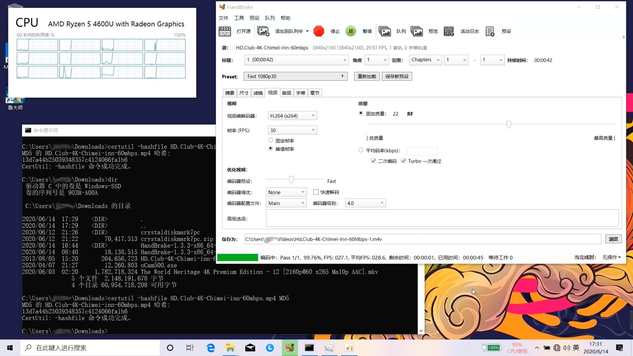Click the Add to Queue picture icon
Image resolution: width=633 pixels, height=356 pixels.
[263, 31]
